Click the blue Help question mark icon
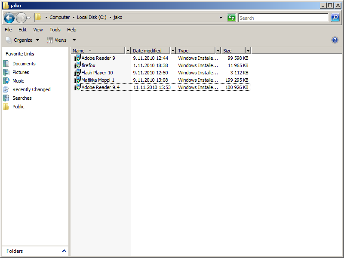The height and width of the screenshot is (258, 344). coord(335,40)
